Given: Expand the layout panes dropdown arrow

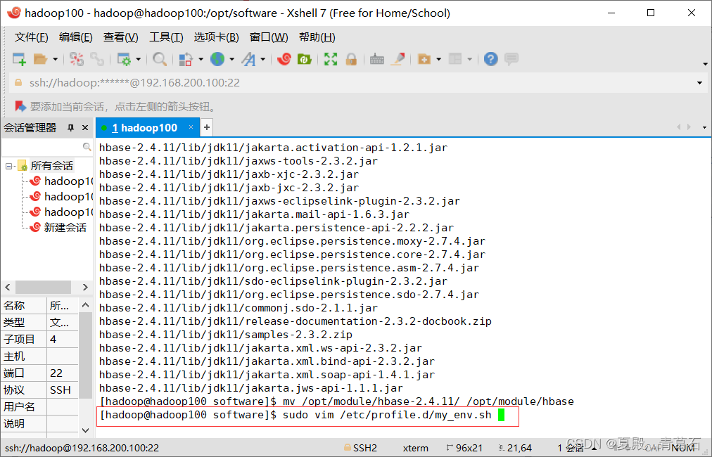Looking at the screenshot, I should pos(469,59).
